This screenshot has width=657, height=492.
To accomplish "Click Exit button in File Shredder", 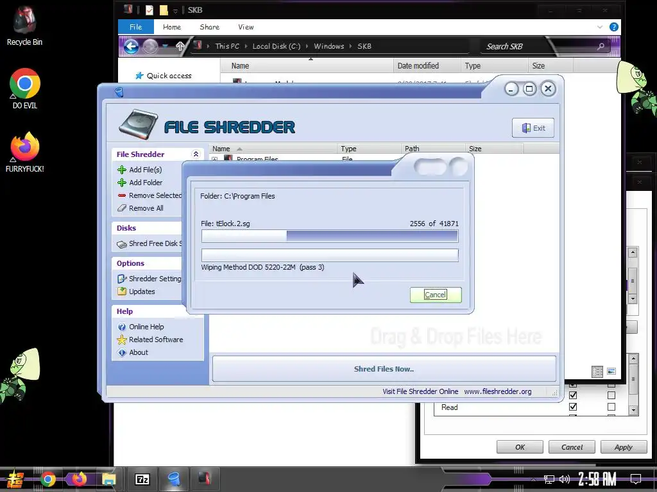I will point(533,128).
